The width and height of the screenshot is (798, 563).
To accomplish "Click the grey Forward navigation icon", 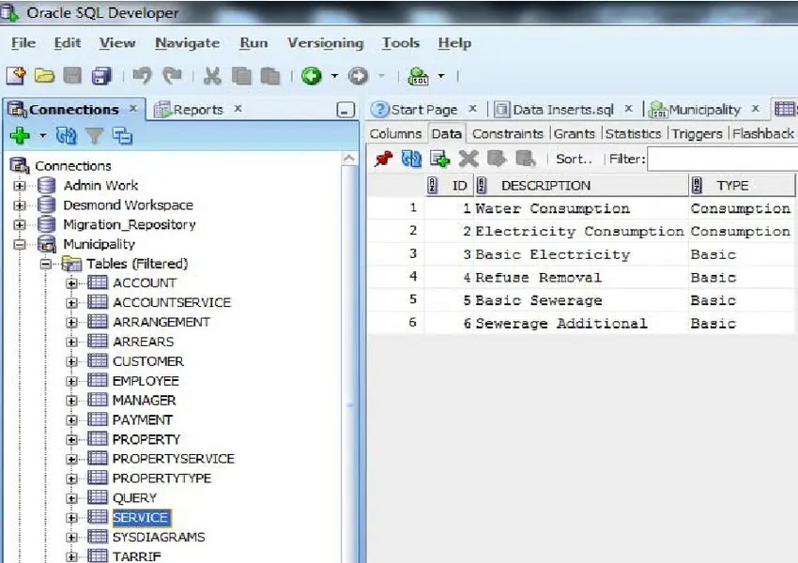I will point(359,76).
